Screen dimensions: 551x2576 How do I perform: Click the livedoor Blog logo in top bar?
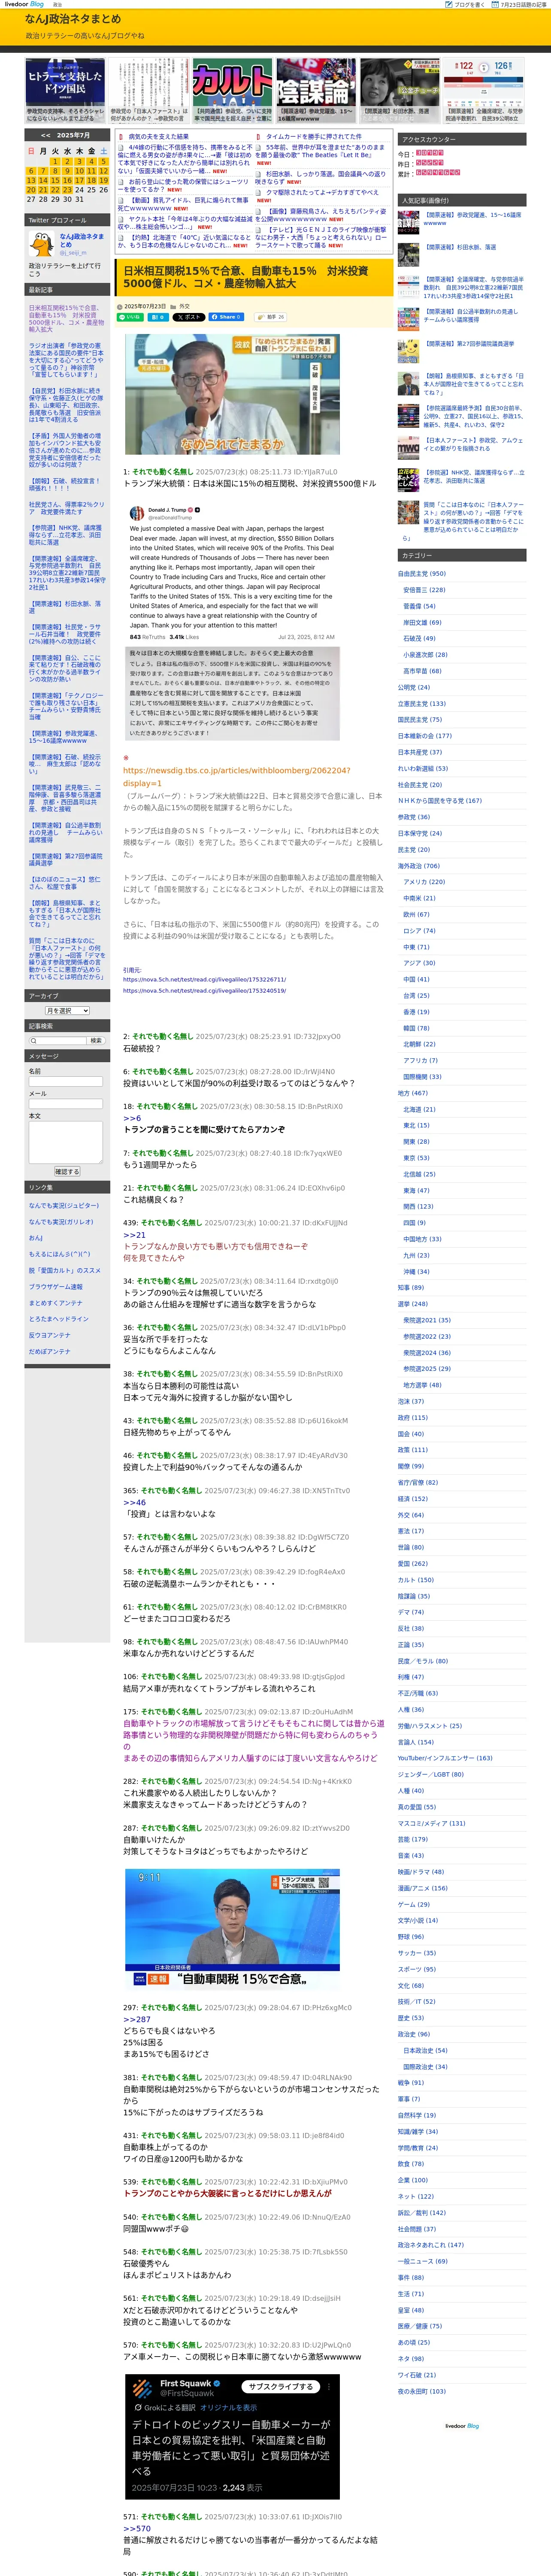point(24,4)
